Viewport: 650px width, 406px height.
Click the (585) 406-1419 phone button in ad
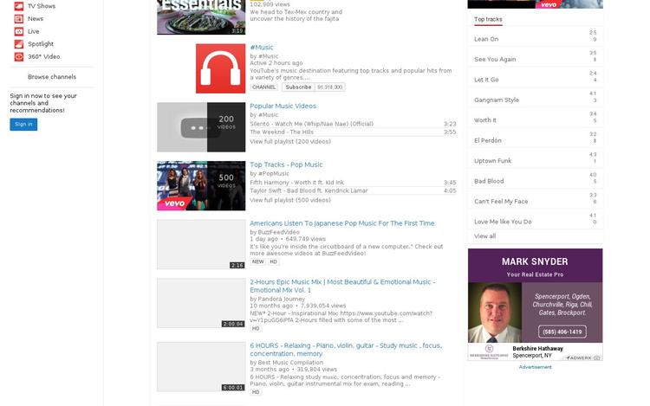(562, 332)
